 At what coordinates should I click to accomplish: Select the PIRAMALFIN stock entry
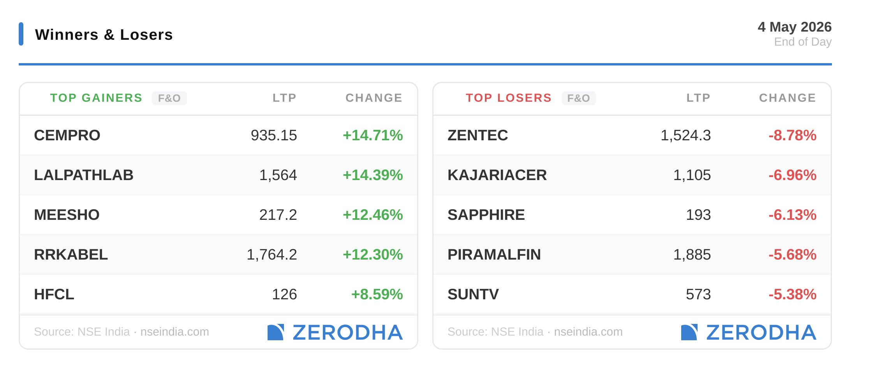click(632, 255)
